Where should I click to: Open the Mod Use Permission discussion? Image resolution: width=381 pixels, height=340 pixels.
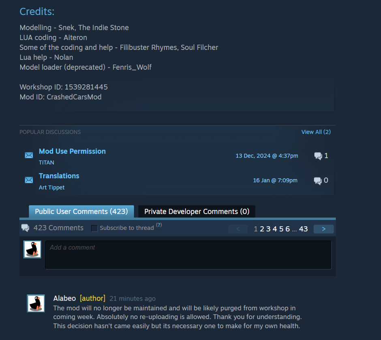click(72, 151)
